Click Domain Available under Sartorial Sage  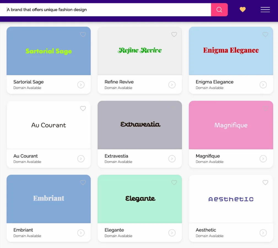[27, 88]
